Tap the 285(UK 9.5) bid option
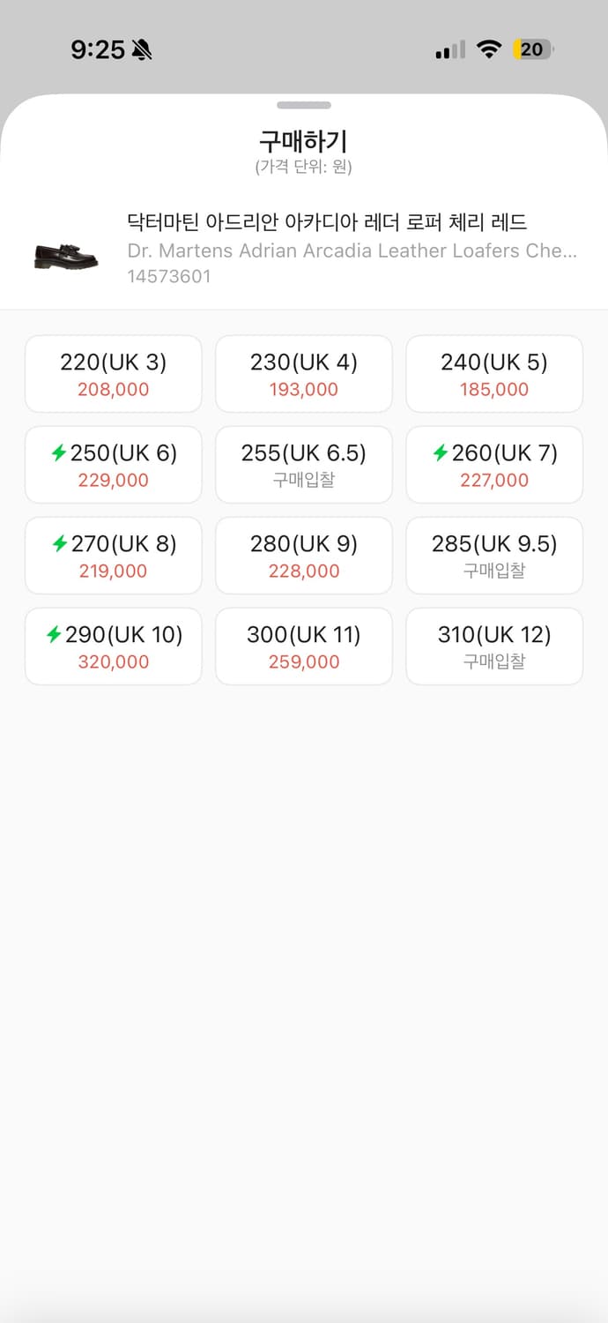The width and height of the screenshot is (608, 1323). click(x=494, y=555)
